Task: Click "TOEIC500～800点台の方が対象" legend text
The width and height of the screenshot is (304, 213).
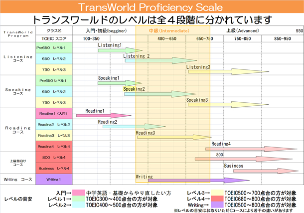Action: [260, 205]
